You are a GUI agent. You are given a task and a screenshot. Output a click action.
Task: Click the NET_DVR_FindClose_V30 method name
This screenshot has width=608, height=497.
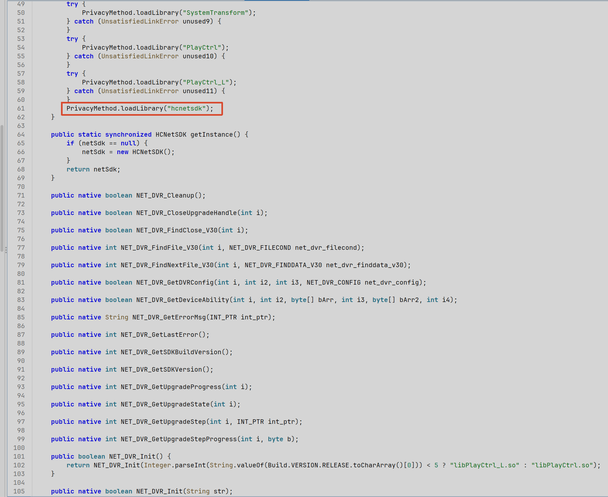point(177,230)
